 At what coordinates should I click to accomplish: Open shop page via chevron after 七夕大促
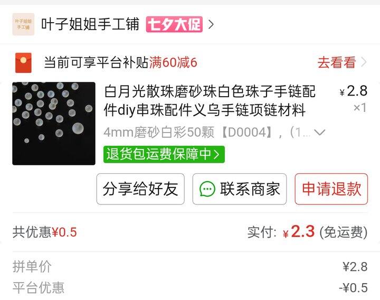[211, 24]
